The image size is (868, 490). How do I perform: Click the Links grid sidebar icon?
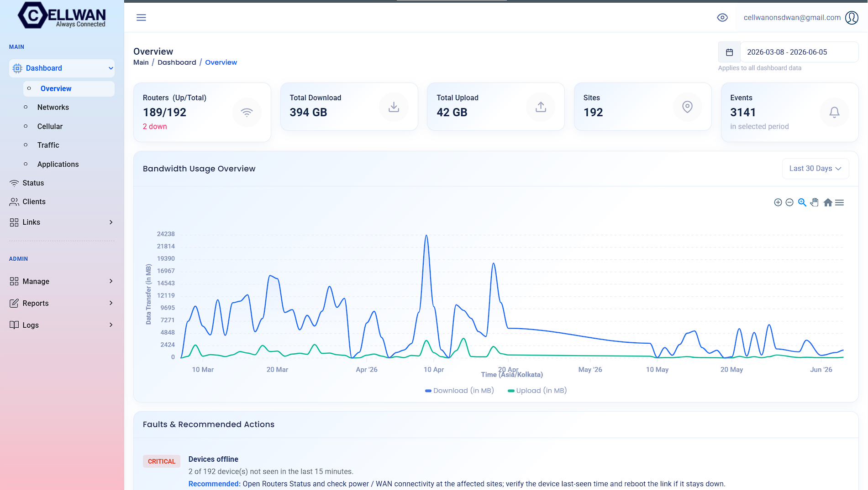(x=14, y=222)
